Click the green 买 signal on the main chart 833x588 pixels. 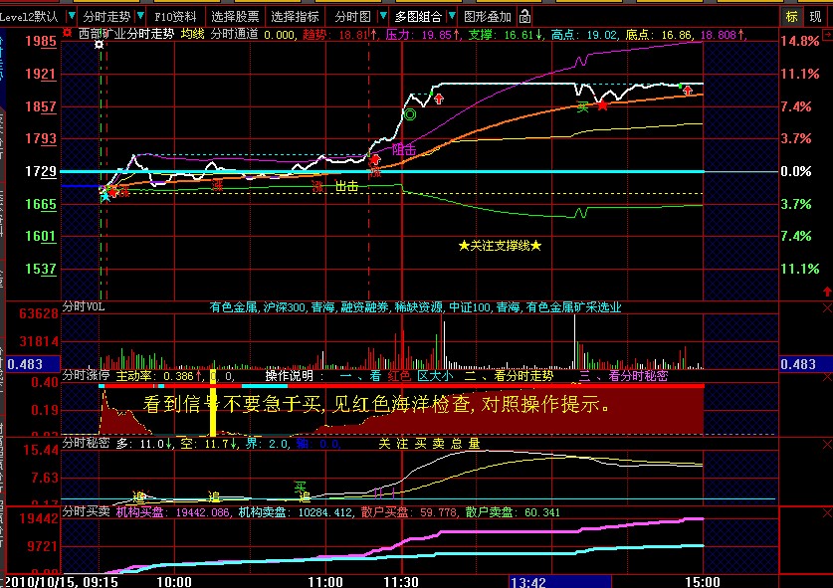point(583,107)
